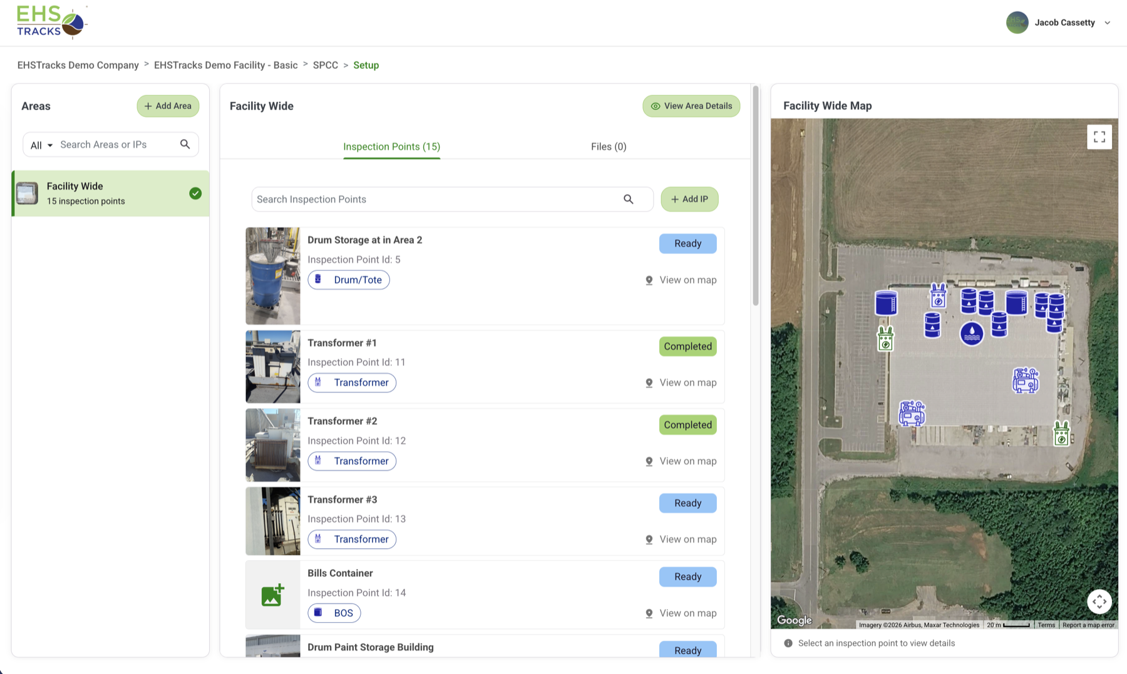Click Ready status on Transformer #3
1127x674 pixels.
687,503
